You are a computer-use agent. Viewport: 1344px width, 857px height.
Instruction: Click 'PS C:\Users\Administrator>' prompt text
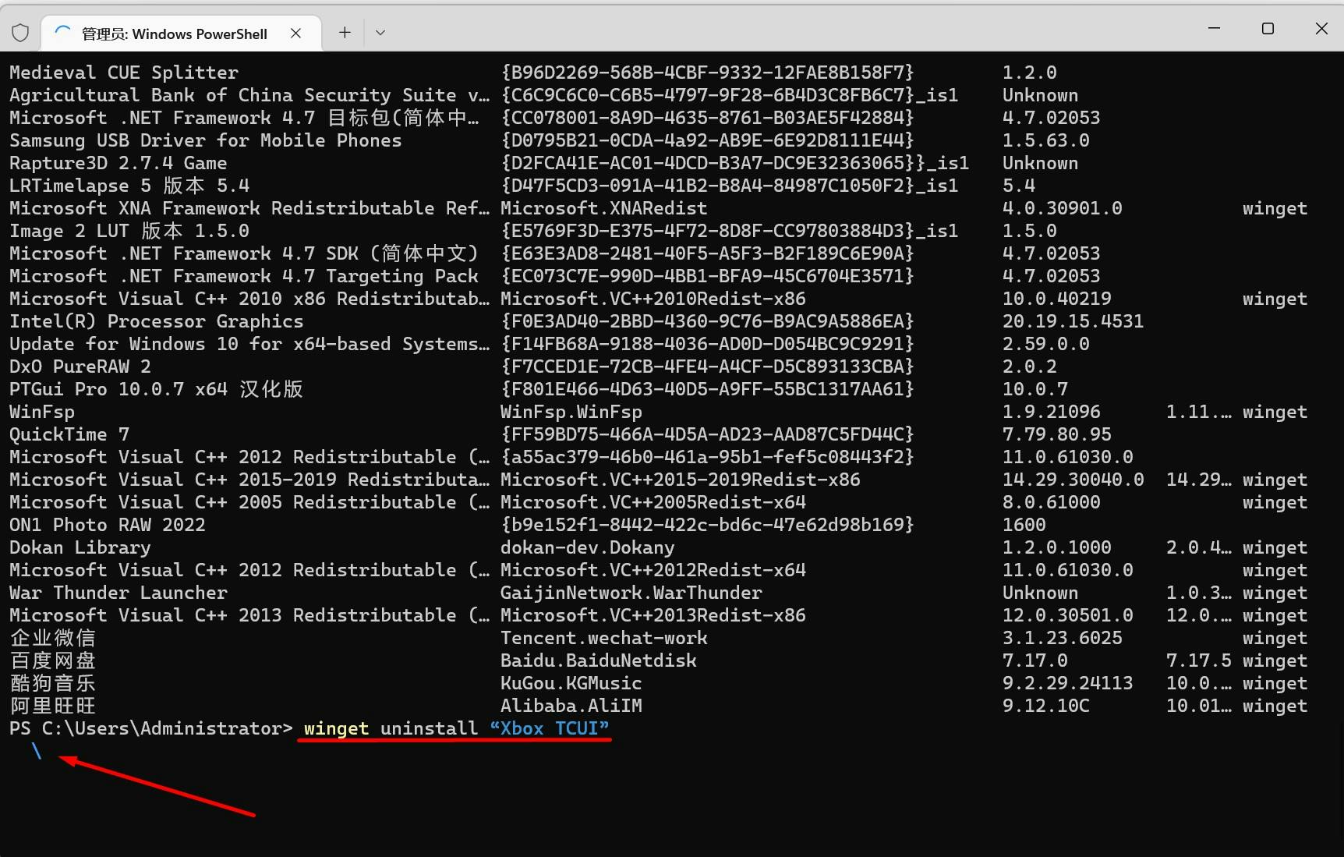point(151,728)
